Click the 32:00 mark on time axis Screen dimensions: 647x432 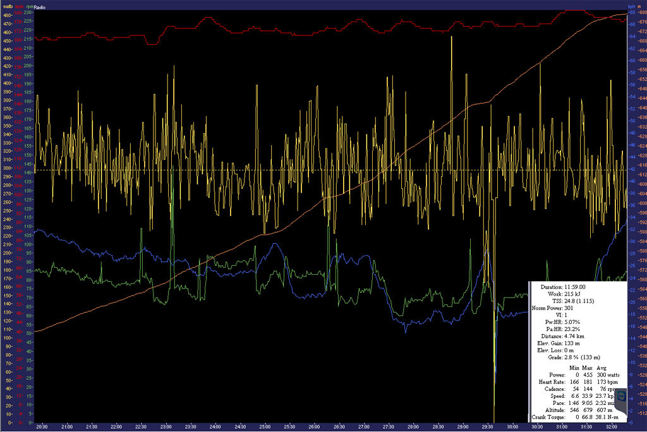coord(611,427)
